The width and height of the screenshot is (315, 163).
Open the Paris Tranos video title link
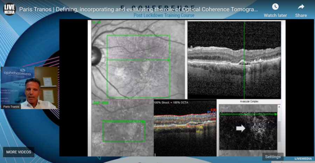pyautogui.click(x=138, y=9)
